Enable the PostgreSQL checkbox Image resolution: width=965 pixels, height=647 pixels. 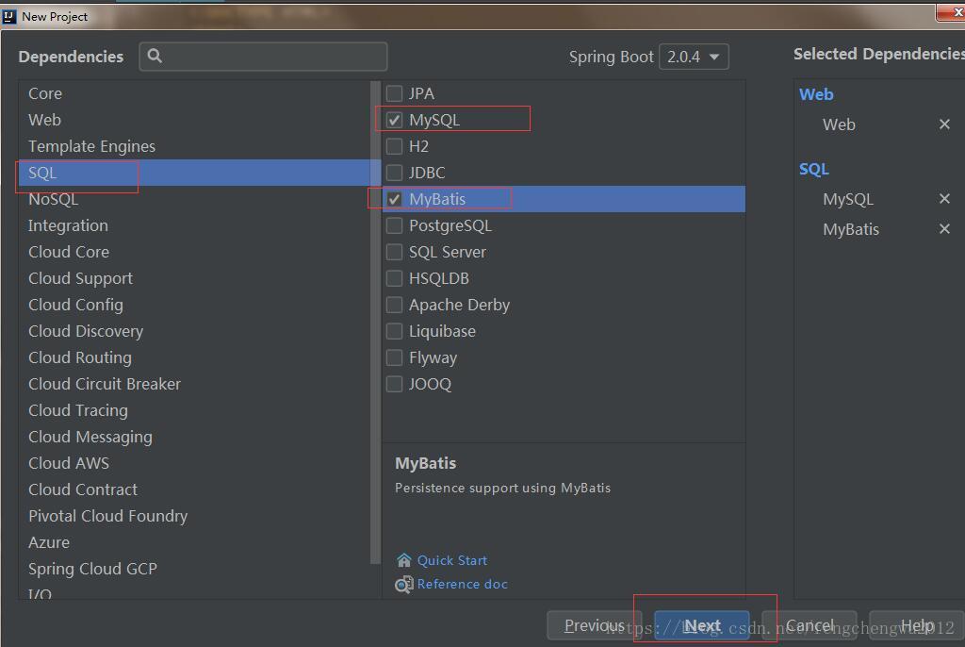pyautogui.click(x=394, y=226)
